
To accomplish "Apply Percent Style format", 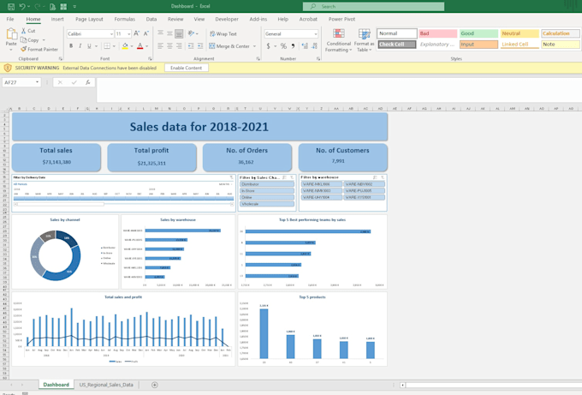I will pyautogui.click(x=283, y=45).
